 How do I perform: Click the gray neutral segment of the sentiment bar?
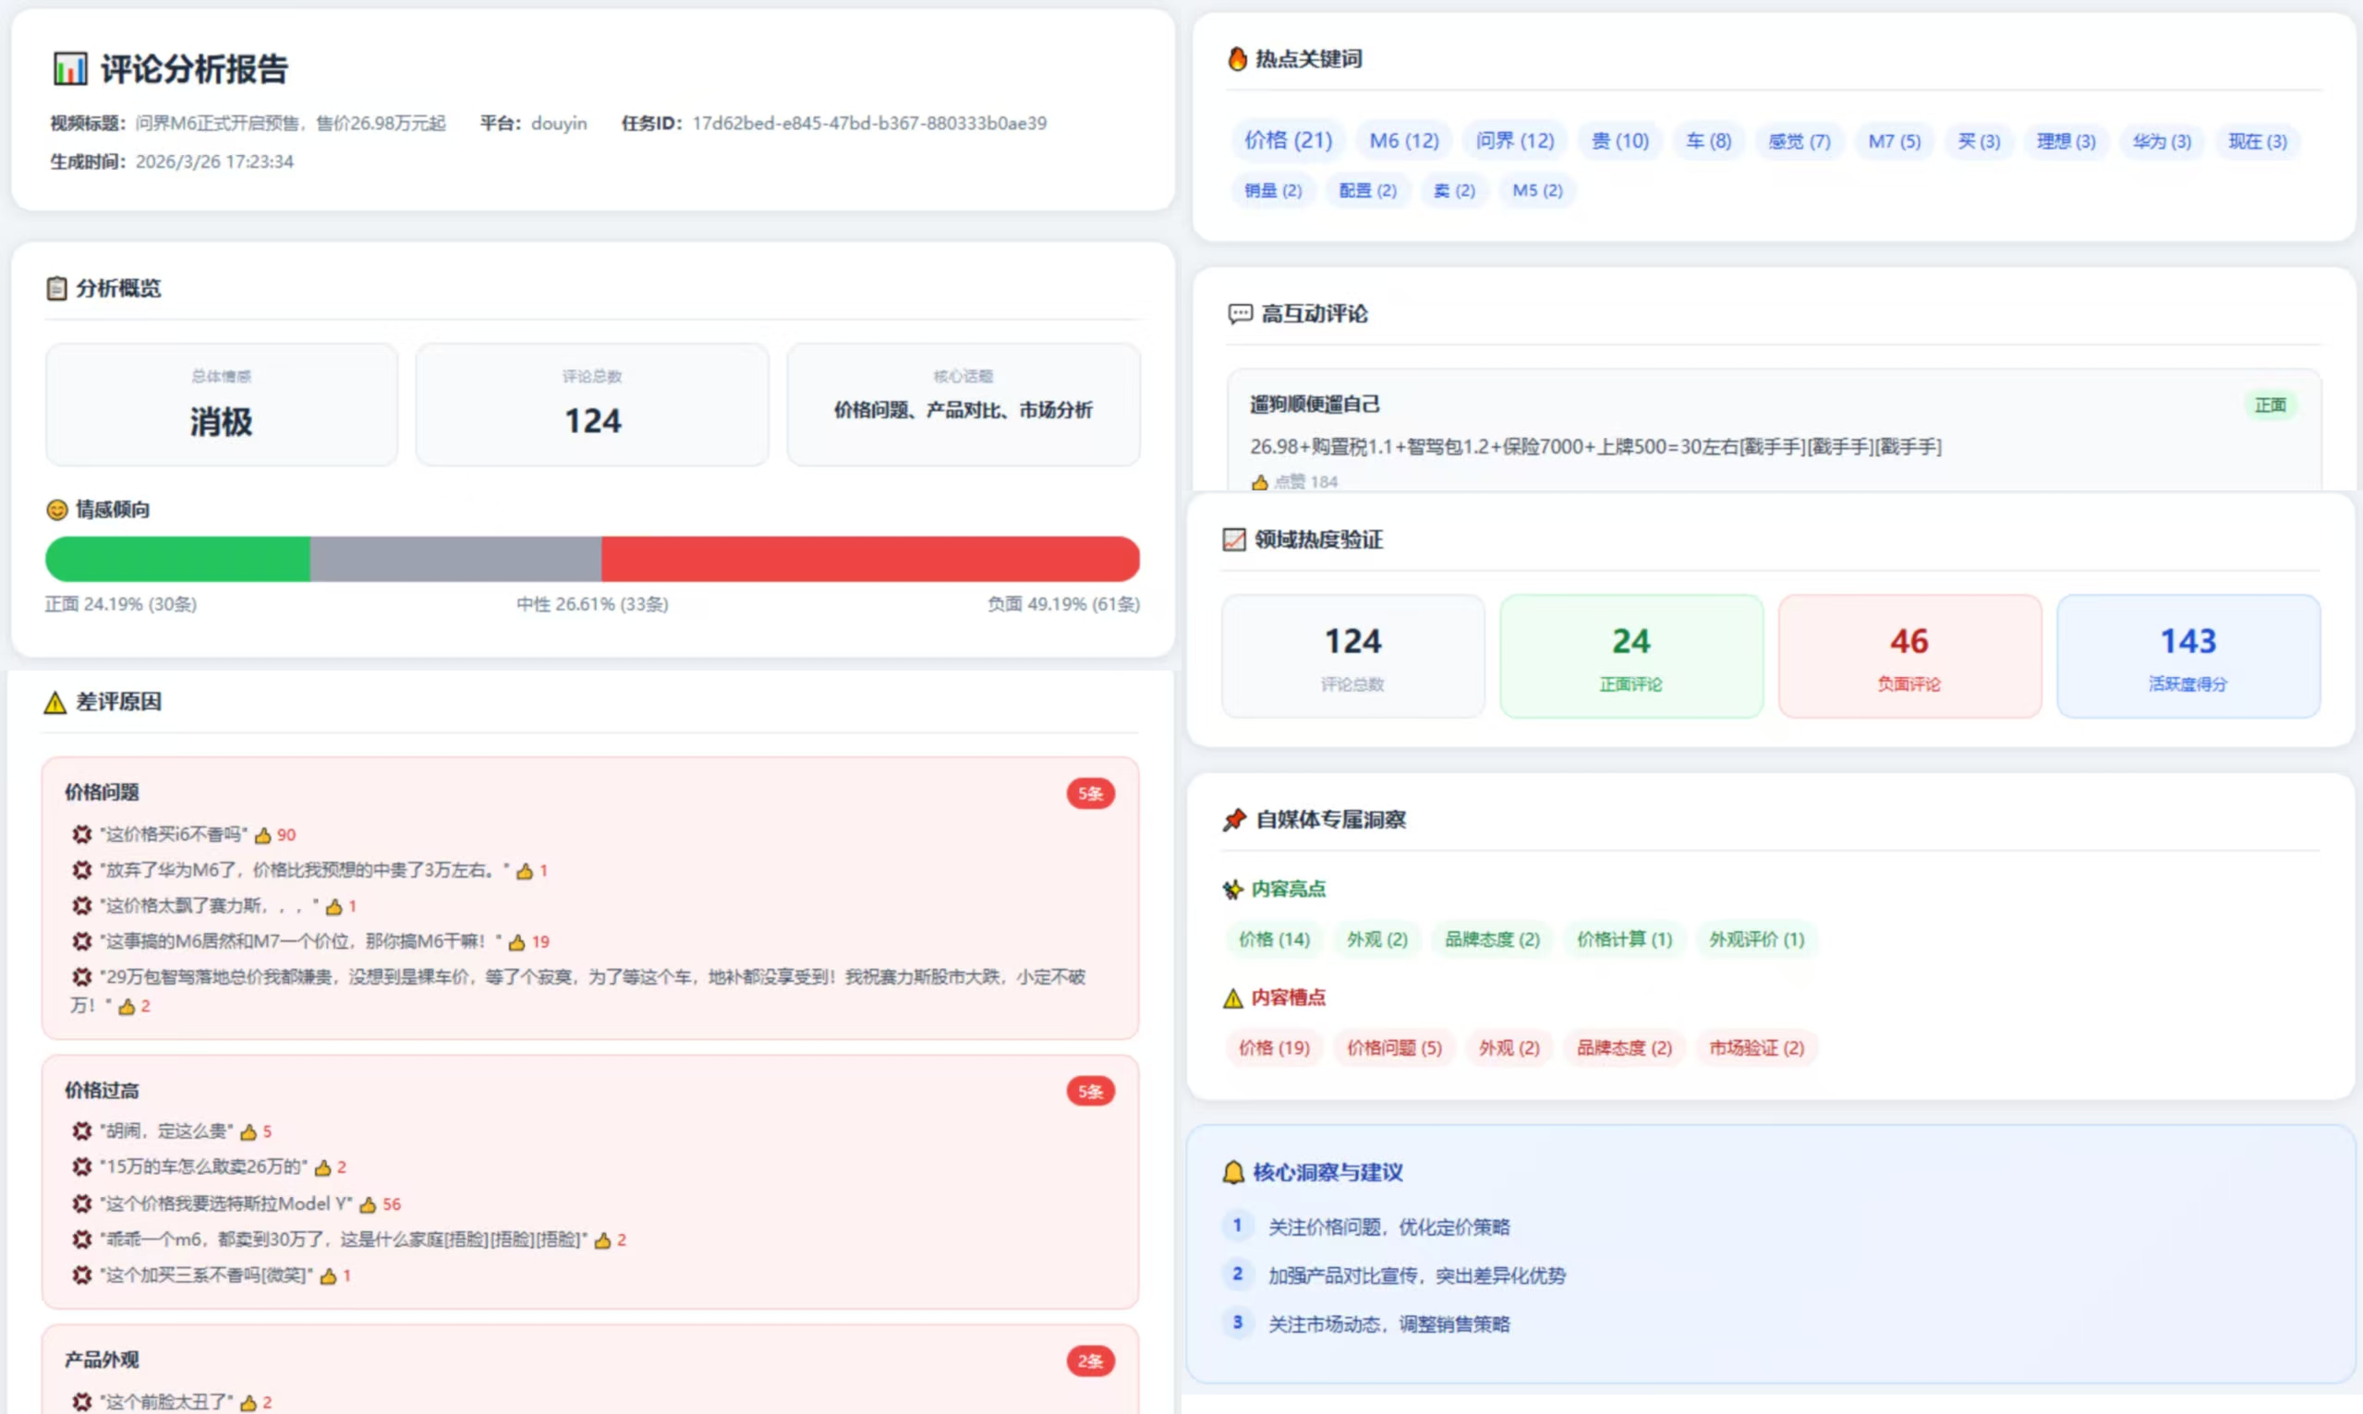click(x=455, y=560)
